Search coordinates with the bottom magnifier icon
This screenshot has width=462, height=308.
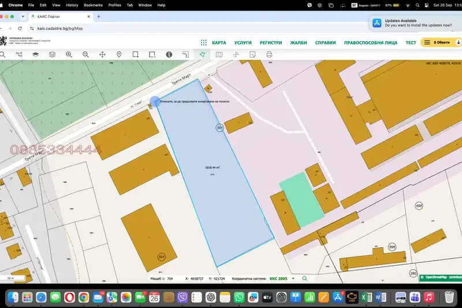305,279
